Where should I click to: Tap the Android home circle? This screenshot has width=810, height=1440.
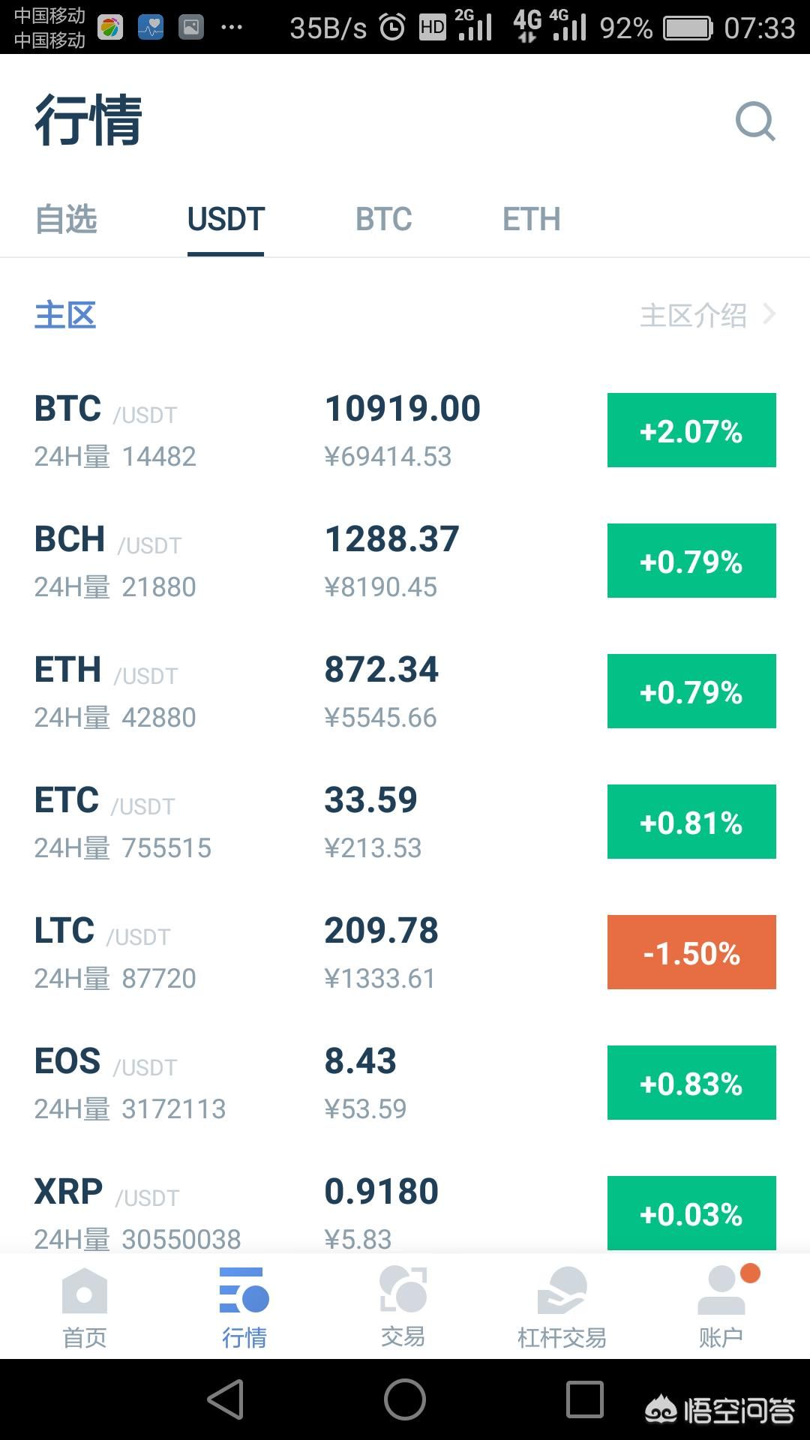[405, 1399]
